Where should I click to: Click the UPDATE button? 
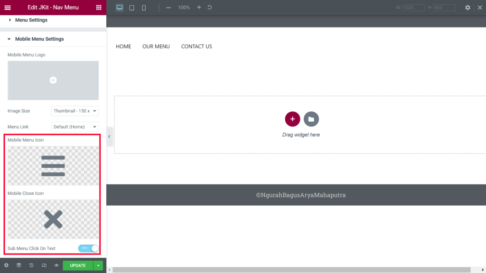click(77, 265)
